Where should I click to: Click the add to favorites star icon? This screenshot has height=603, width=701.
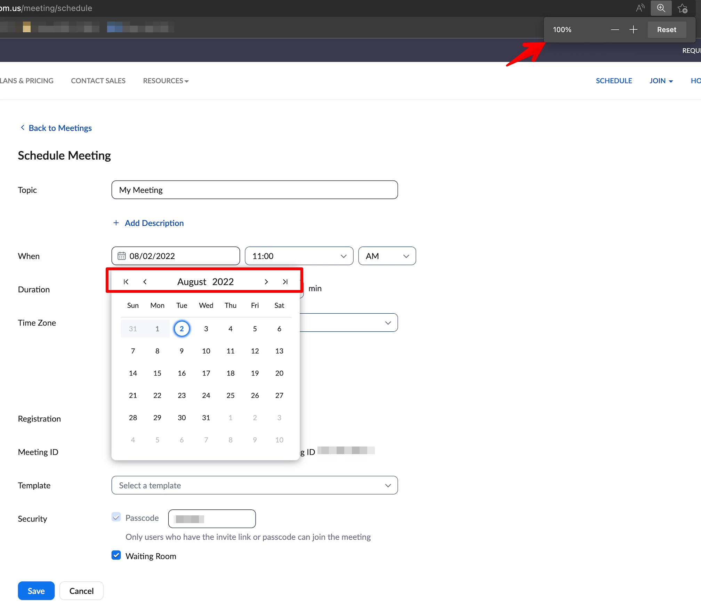click(683, 8)
